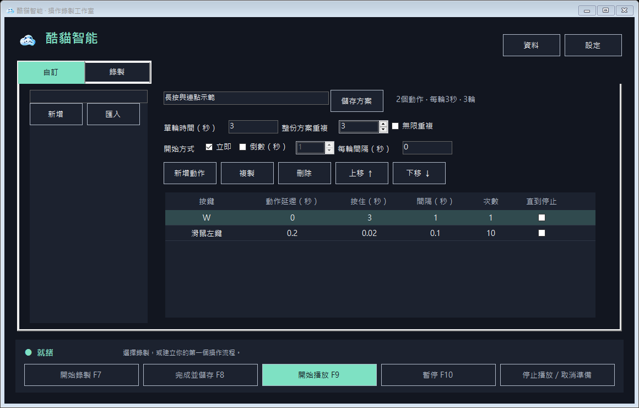This screenshot has height=408, width=639.
Task: Toggle 直到停止 checkbox in W row
Action: point(541,217)
